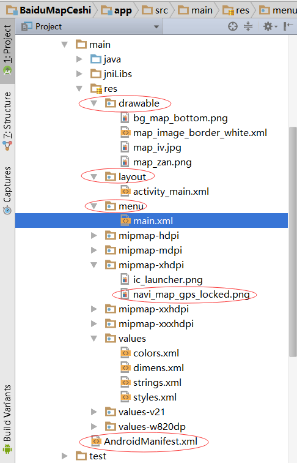Click the bg_map_bottom.png image file icon

pyautogui.click(x=125, y=118)
